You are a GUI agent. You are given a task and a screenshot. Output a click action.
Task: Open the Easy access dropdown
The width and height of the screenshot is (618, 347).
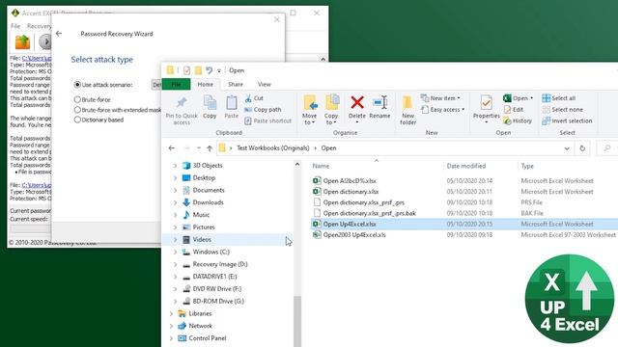[443, 109]
